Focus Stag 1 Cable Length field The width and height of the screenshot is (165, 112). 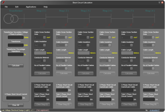coord(40,53)
